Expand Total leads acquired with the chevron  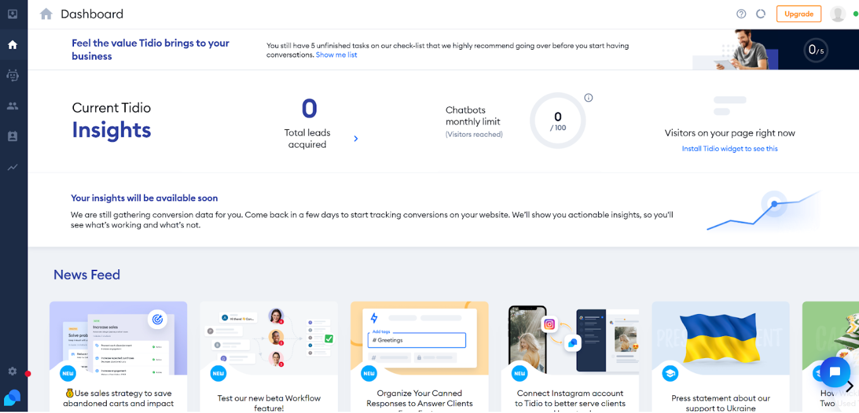pos(356,139)
